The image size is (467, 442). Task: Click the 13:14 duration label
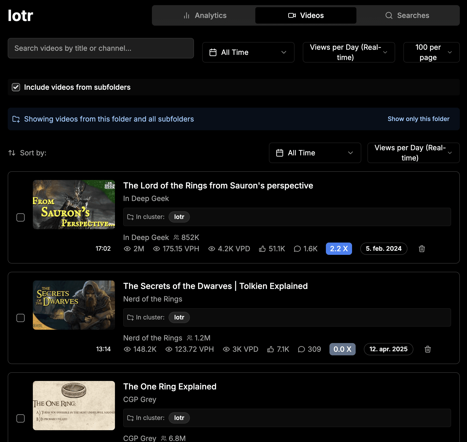103,349
